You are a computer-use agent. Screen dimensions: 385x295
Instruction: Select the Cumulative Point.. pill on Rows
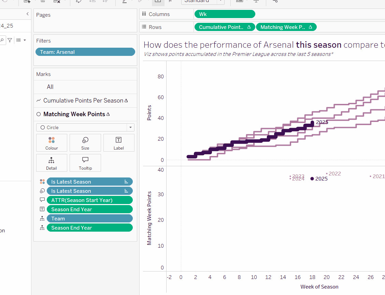click(225, 27)
